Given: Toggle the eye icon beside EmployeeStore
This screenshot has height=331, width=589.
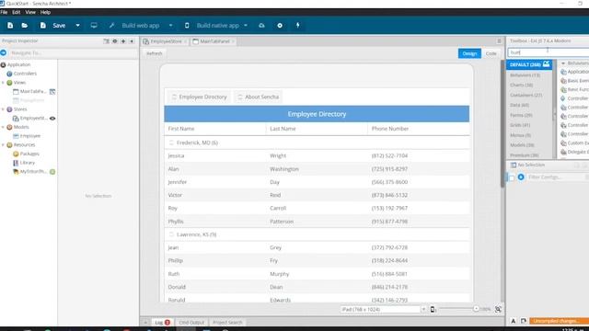Looking at the screenshot, I should tap(52, 119).
